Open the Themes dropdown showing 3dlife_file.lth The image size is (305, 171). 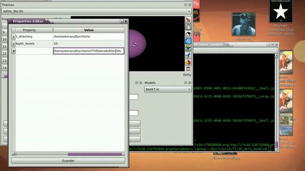point(96,11)
